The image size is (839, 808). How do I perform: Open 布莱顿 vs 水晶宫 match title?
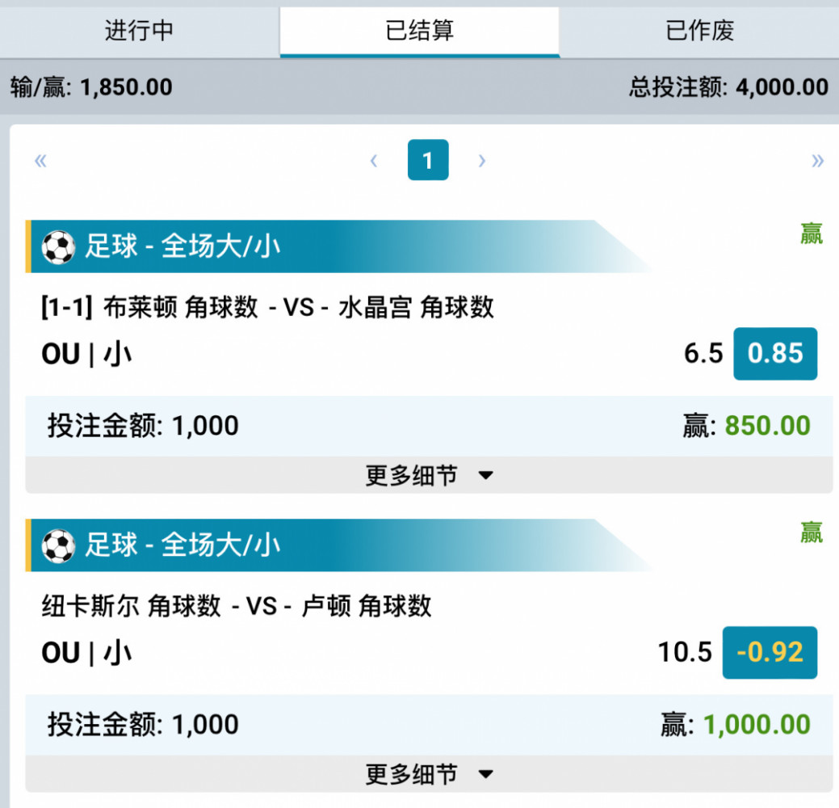[267, 308]
